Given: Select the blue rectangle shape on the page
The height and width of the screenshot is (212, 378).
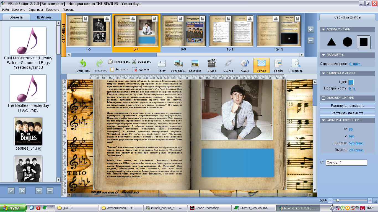Looking at the screenshot, I should click(238, 163).
